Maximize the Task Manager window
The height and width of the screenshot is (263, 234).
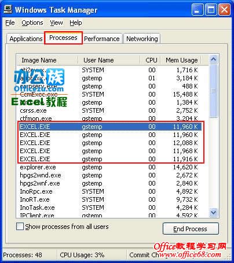point(211,9)
